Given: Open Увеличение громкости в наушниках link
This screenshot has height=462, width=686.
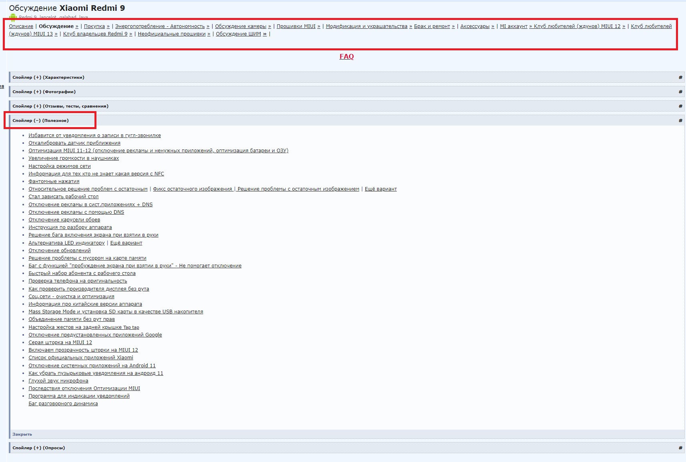Looking at the screenshot, I should point(74,158).
